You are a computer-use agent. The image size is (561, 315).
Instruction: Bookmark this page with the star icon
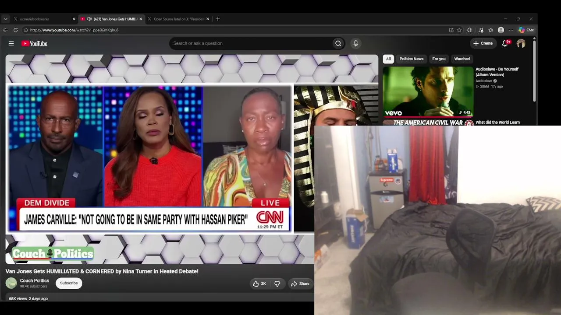(x=459, y=30)
